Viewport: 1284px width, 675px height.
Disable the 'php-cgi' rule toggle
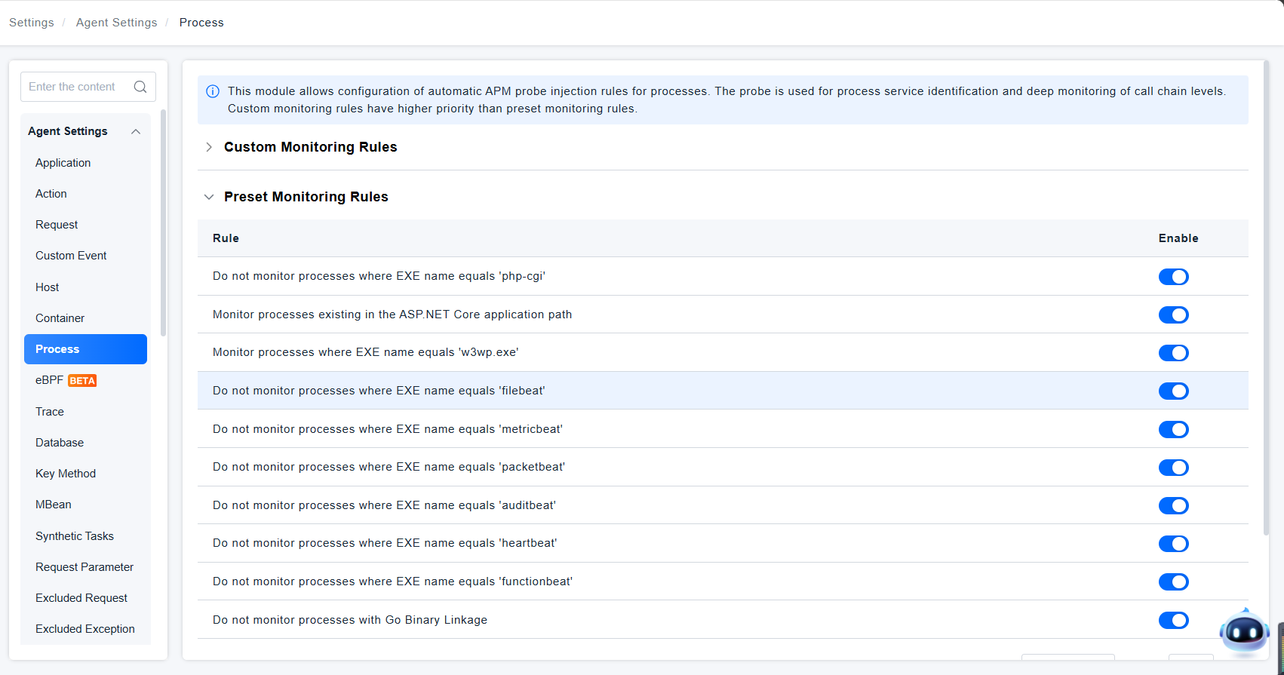(x=1173, y=277)
